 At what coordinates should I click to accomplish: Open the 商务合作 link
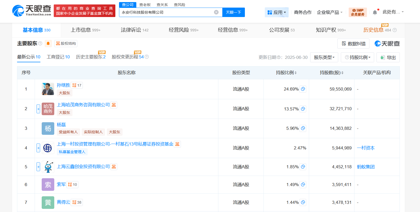pyautogui.click(x=303, y=12)
